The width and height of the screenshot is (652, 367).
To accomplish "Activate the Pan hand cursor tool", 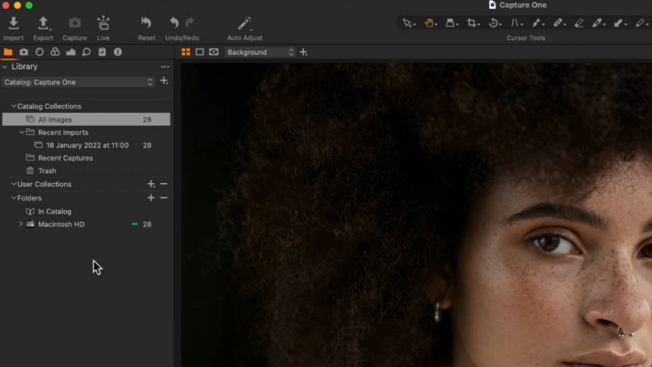I will [x=429, y=23].
